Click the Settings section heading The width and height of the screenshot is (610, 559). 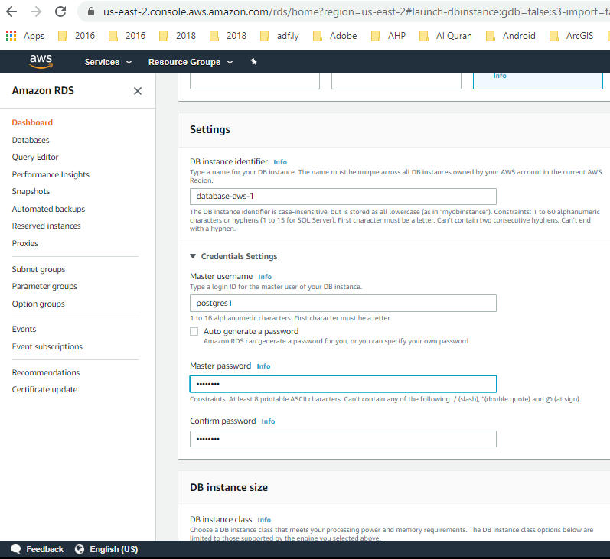pos(210,129)
